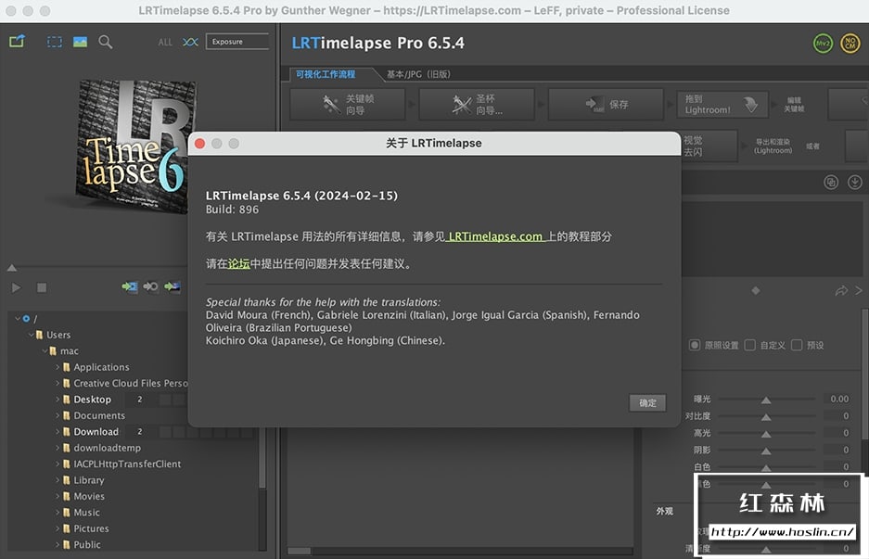This screenshot has height=559, width=869.
Task: Select the 原照设置 radio option
Action: [695, 345]
